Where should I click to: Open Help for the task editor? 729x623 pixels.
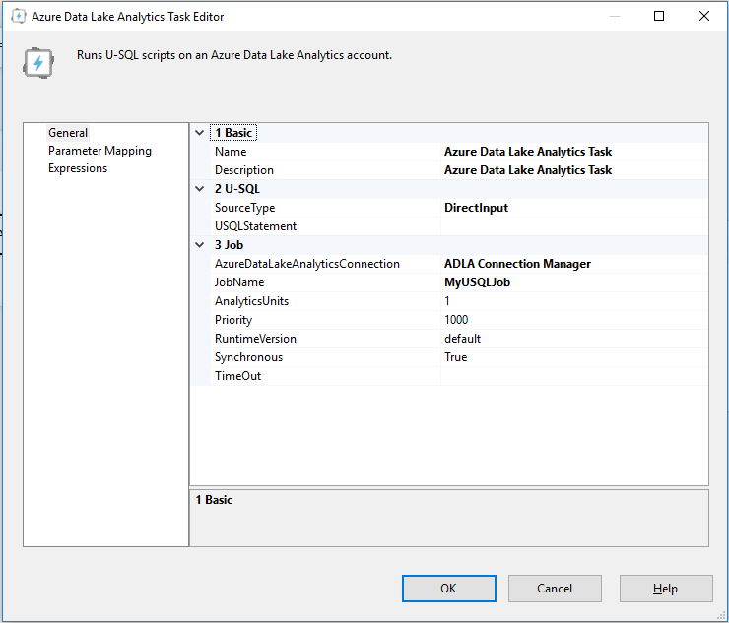click(666, 589)
